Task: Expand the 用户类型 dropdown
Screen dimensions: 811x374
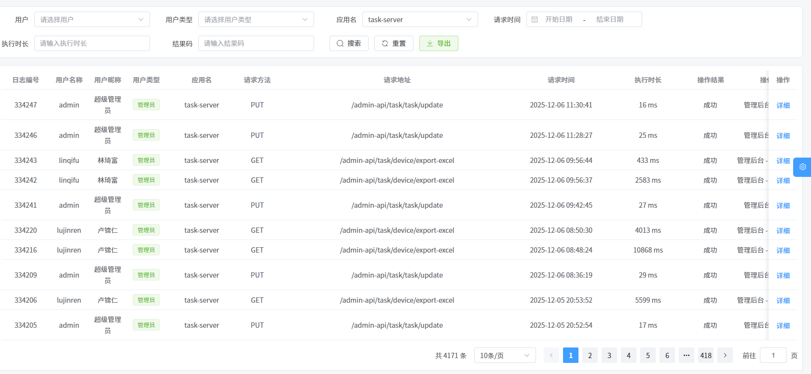Action: pyautogui.click(x=256, y=20)
